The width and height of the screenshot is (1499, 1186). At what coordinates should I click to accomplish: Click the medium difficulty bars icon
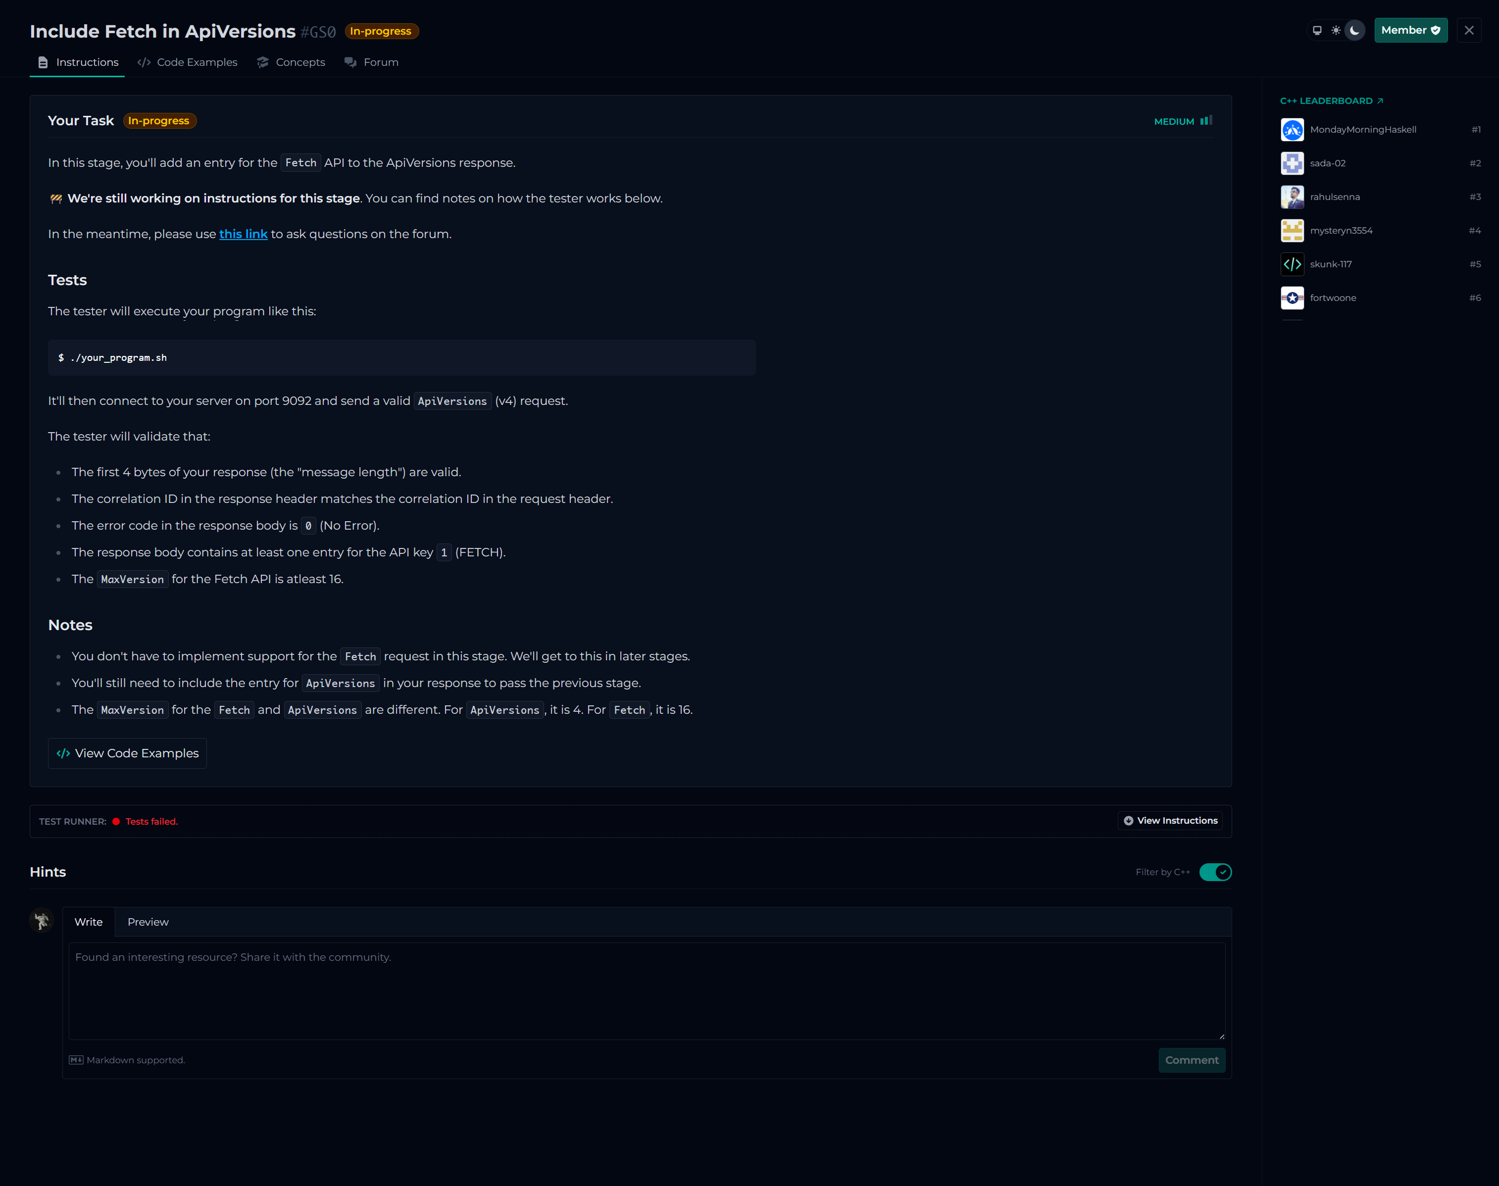coord(1206,121)
